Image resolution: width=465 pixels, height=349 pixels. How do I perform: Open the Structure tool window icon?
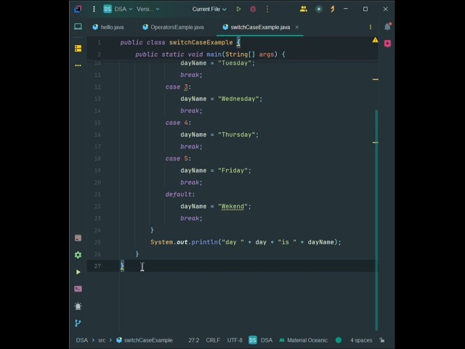click(78, 49)
